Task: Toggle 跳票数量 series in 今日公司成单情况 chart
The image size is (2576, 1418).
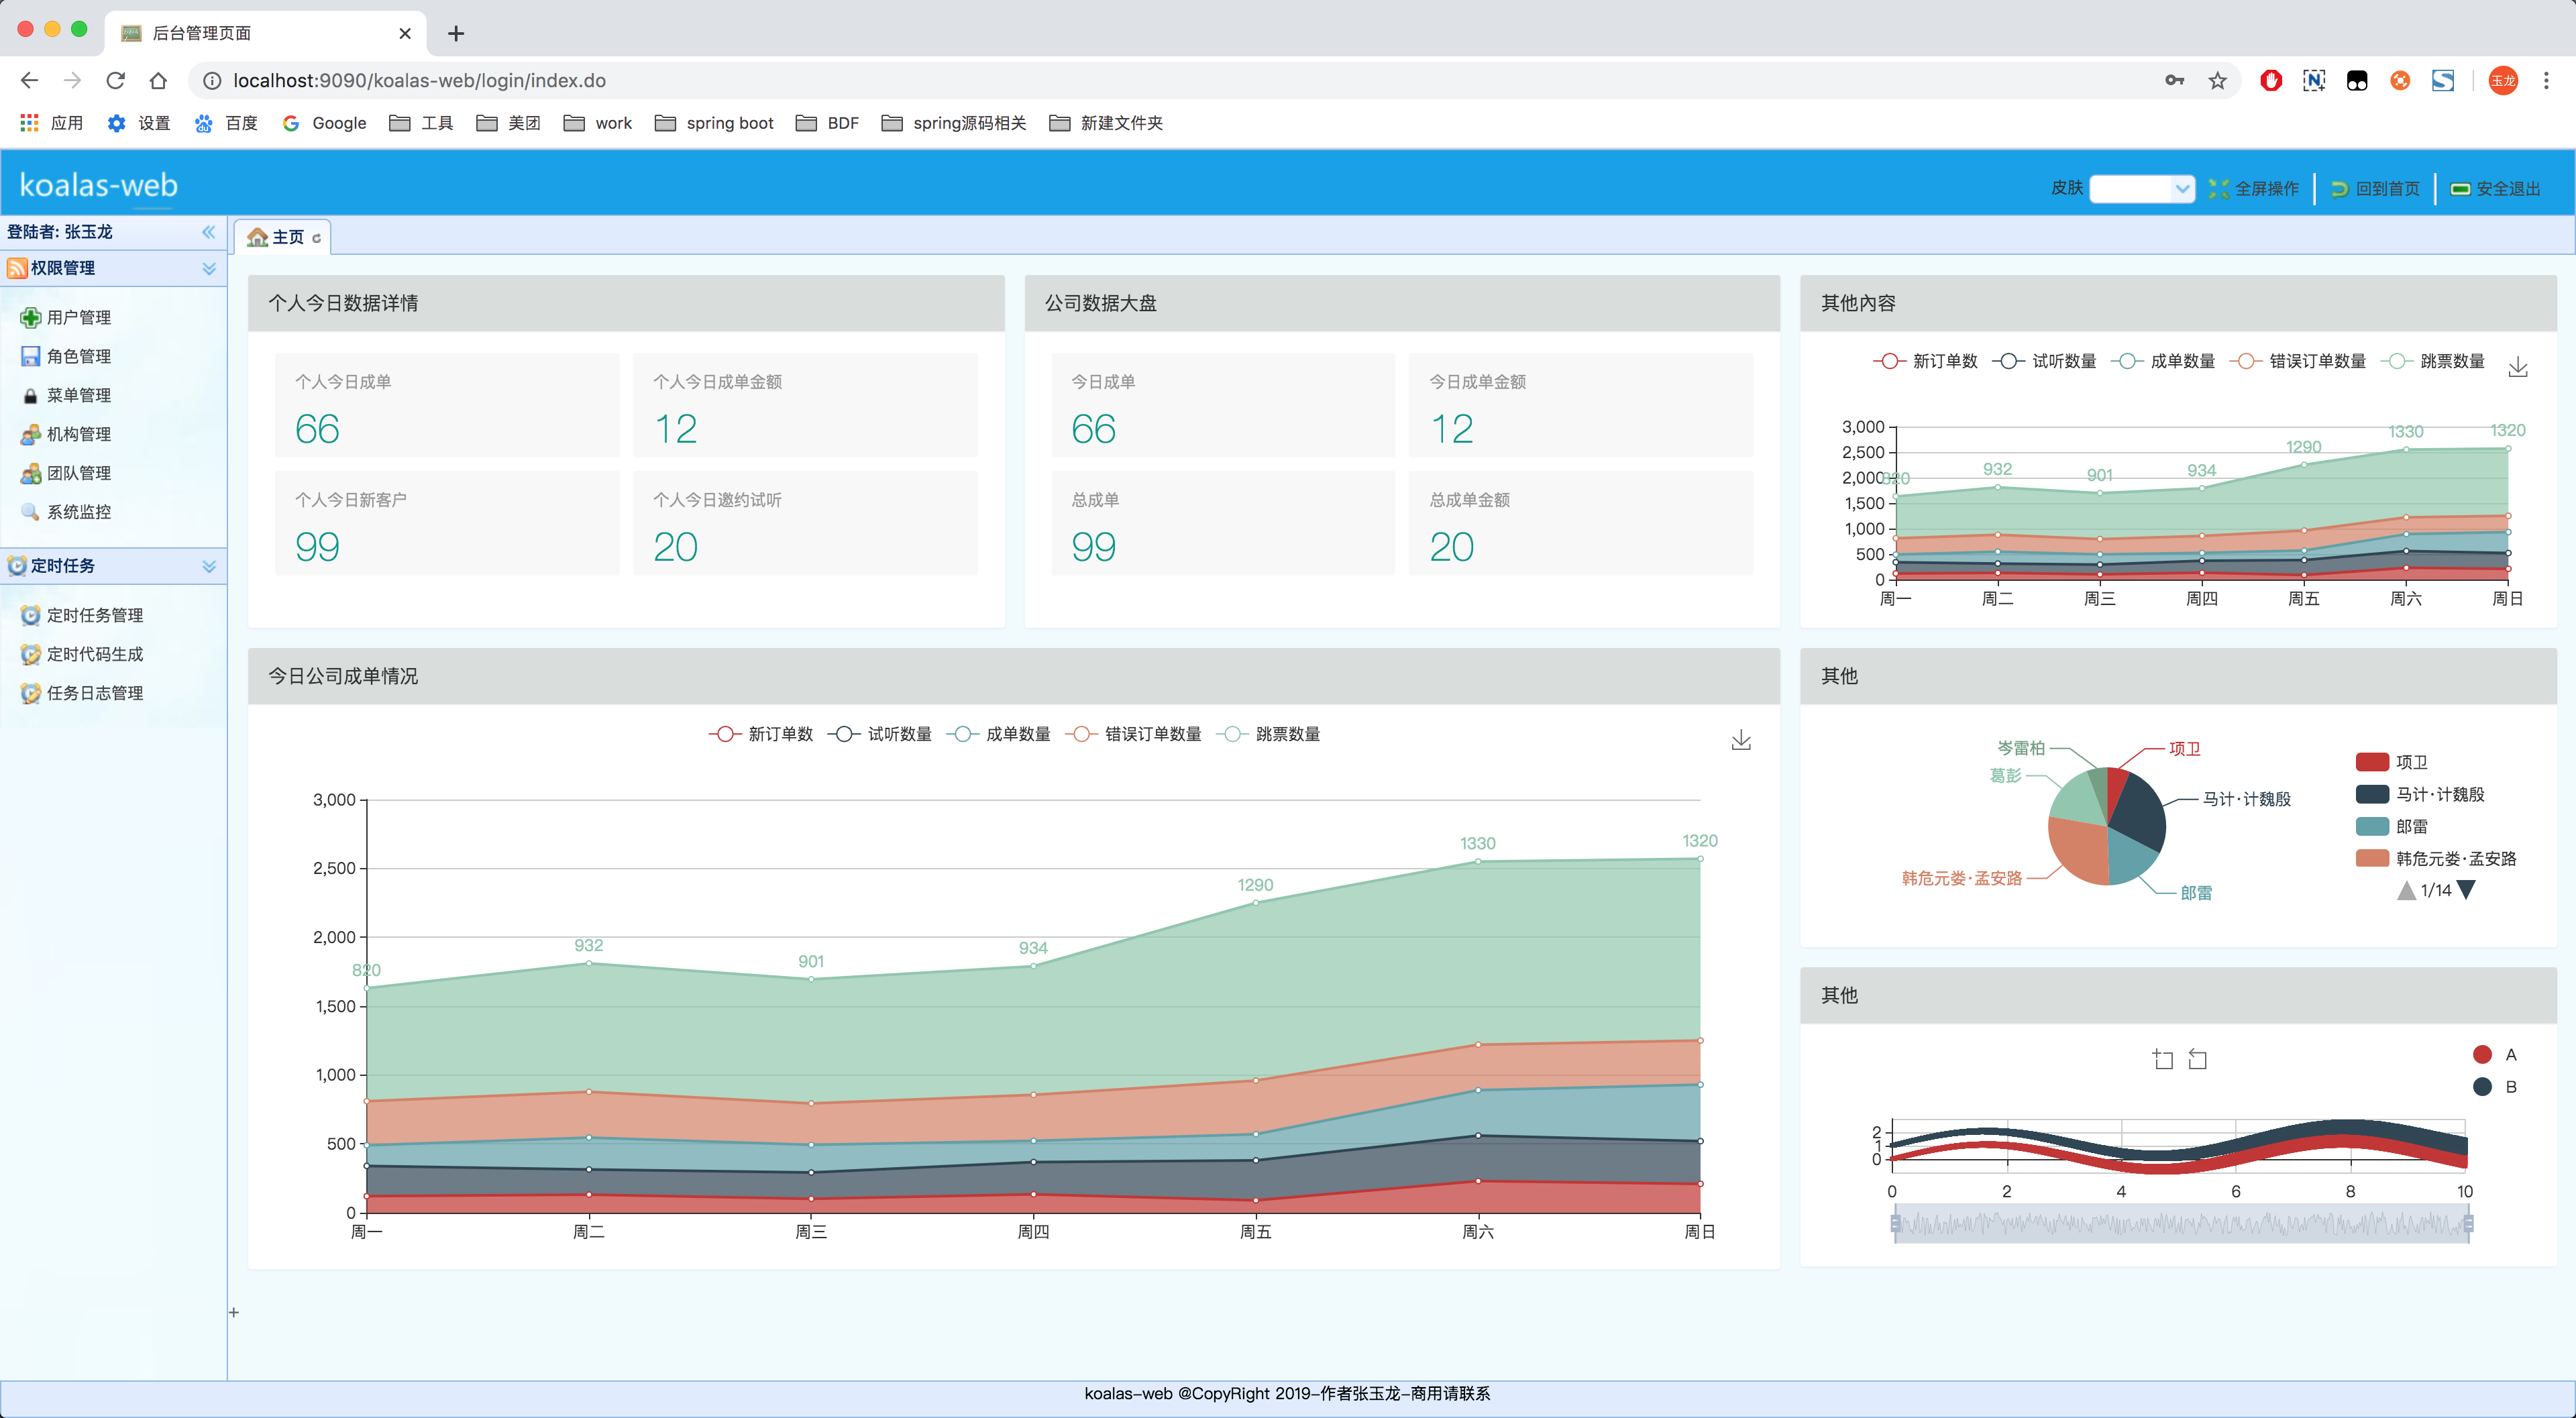Action: click(x=1268, y=734)
